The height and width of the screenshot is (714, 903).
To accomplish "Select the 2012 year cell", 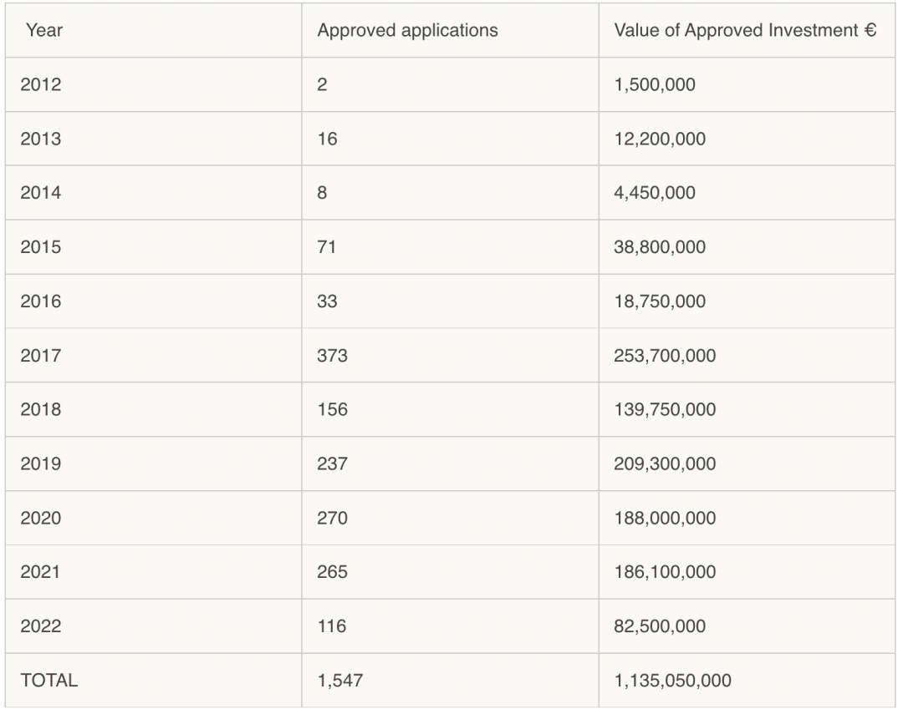I will click(40, 85).
